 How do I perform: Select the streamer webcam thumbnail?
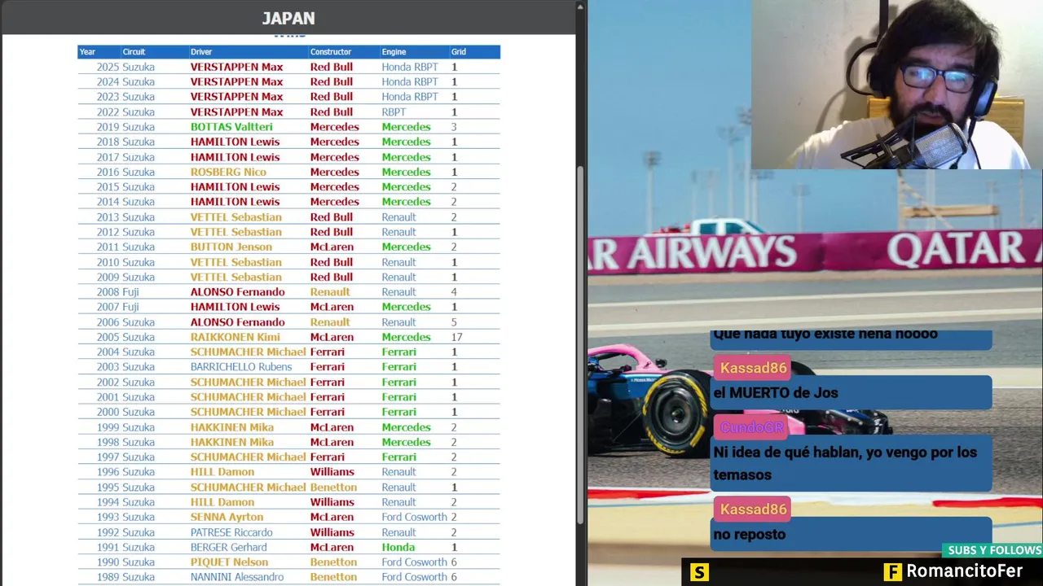[x=896, y=85]
